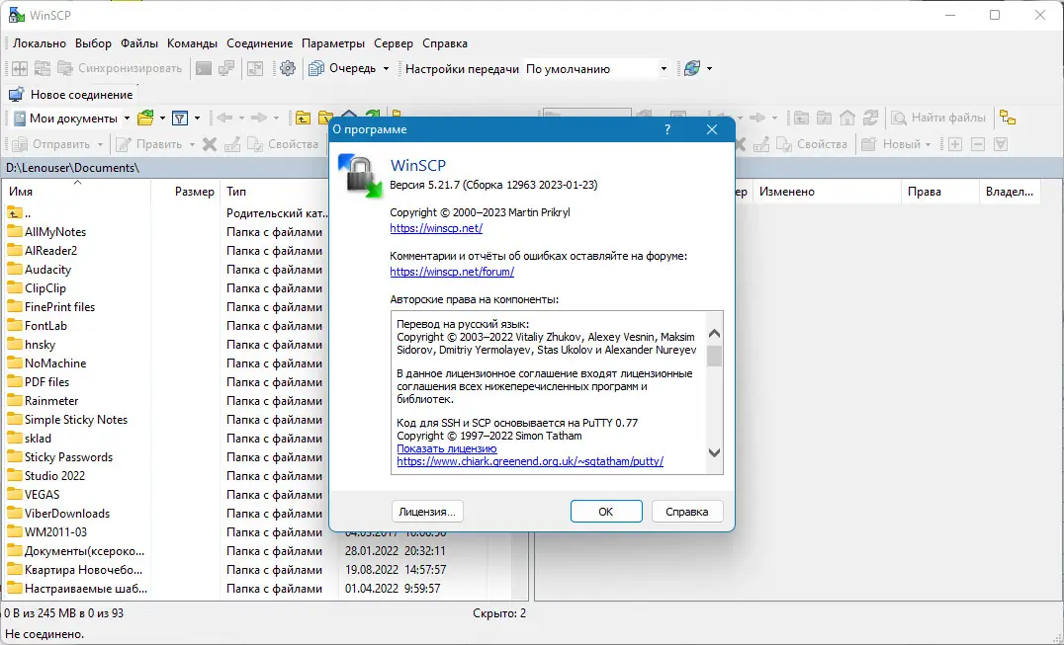Click the local panel Back arrow
The image size is (1064, 645).
(223, 118)
